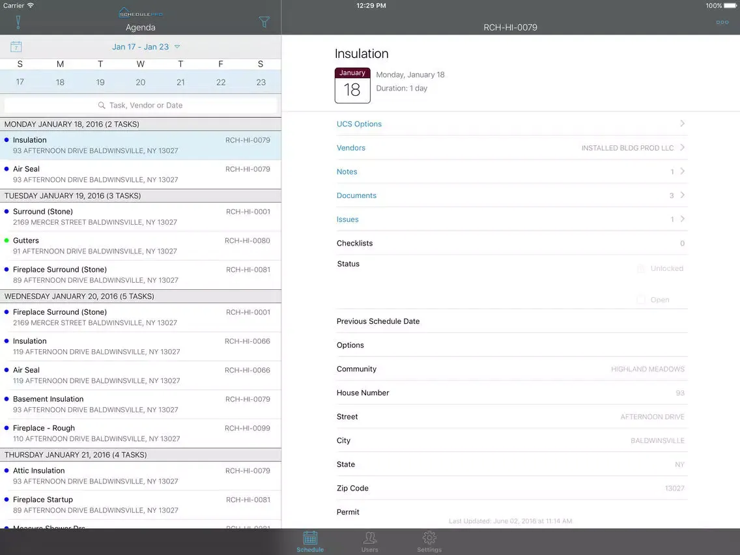Select Friday 22 in week strip

(221, 82)
